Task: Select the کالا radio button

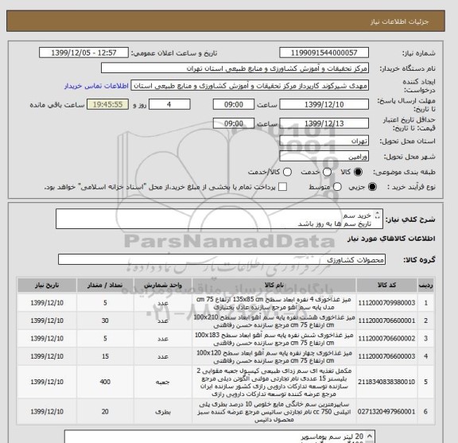Action: [x=358, y=172]
